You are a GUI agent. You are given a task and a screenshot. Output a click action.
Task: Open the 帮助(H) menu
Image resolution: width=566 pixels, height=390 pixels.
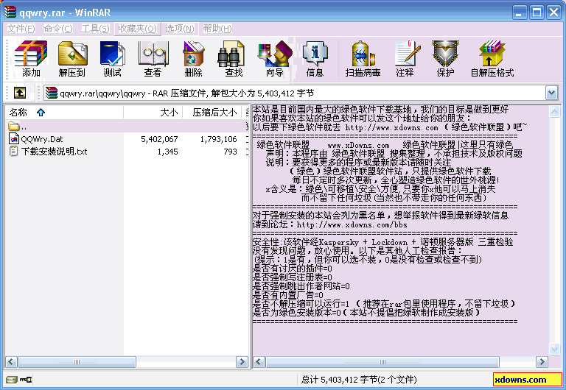[x=217, y=29]
